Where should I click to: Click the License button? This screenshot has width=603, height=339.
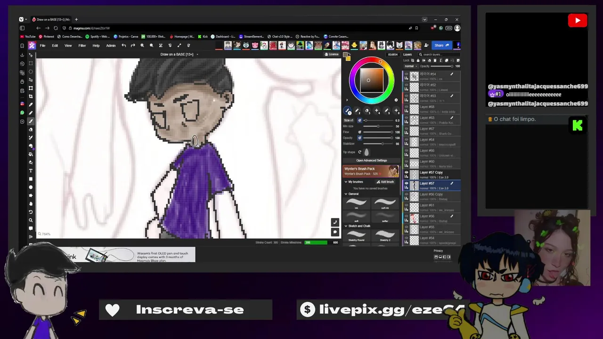pos(332,54)
